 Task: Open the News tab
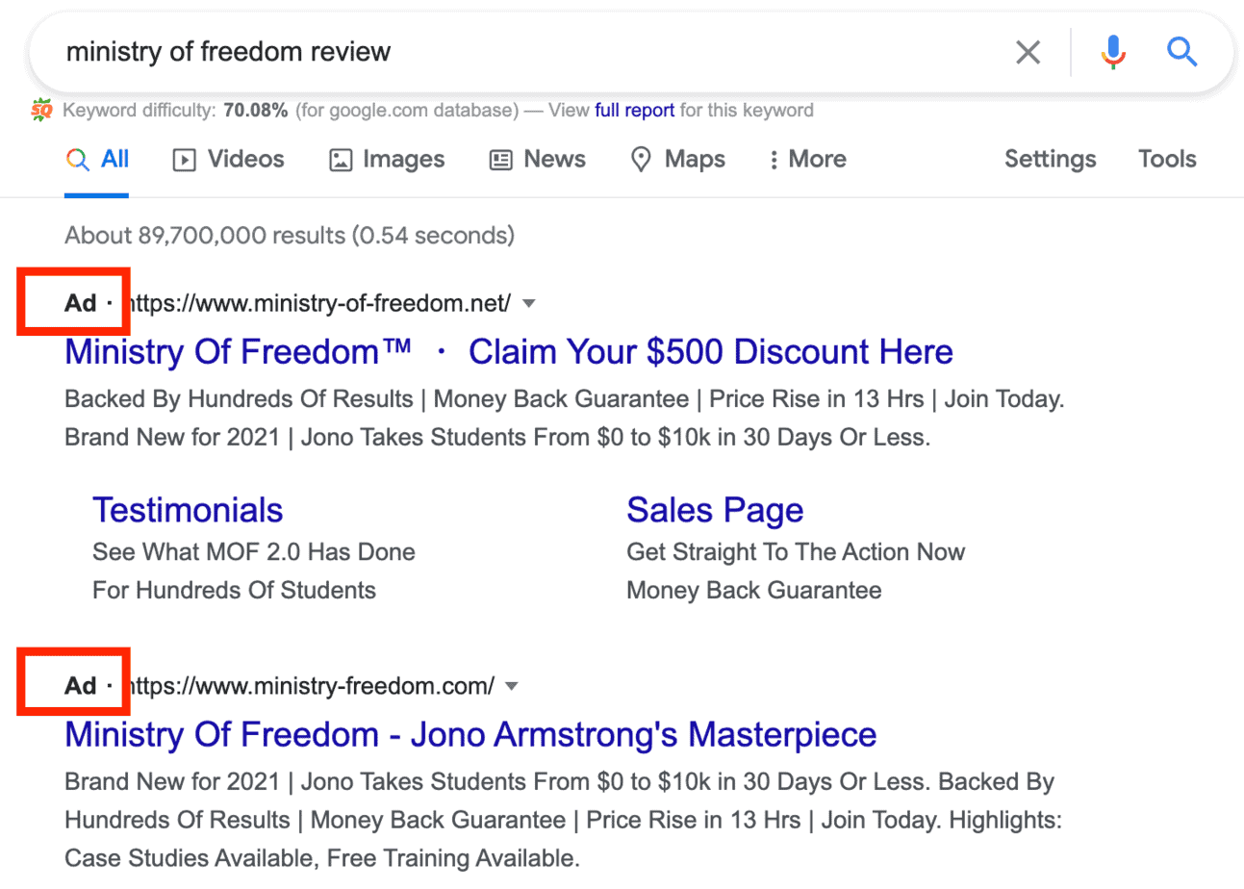[538, 160]
